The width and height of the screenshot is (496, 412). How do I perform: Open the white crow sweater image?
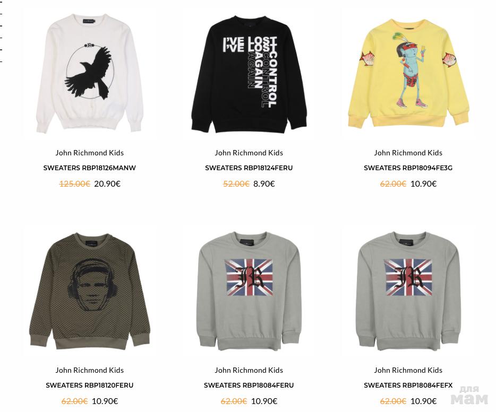pyautogui.click(x=90, y=73)
